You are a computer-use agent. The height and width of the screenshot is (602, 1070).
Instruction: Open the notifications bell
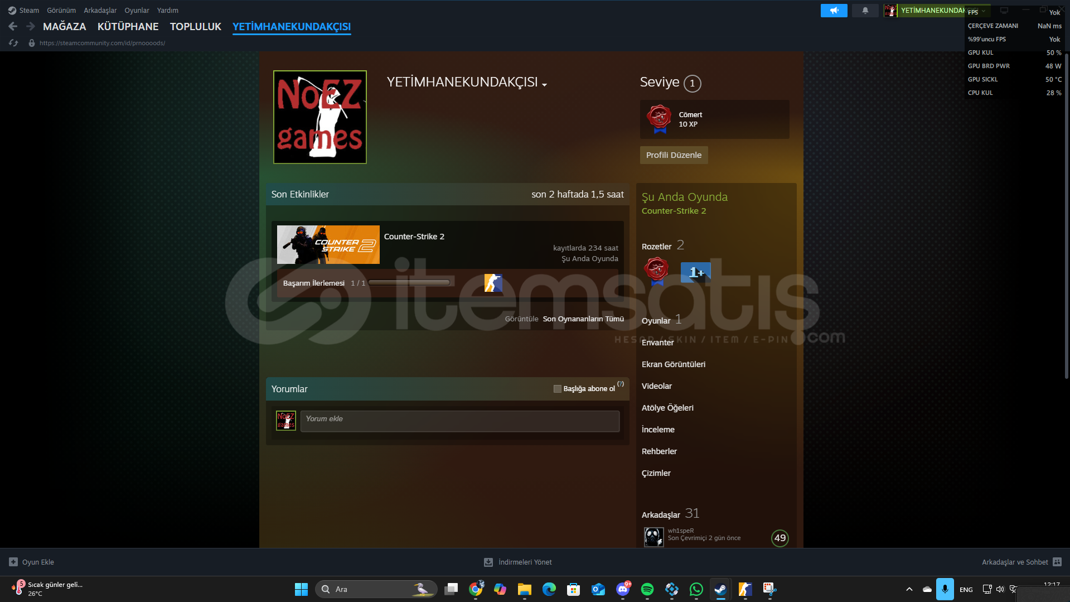click(865, 11)
